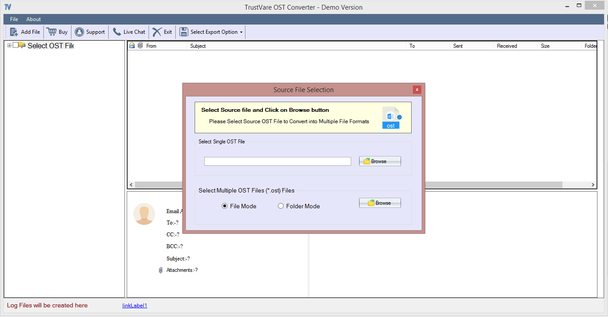Click the Select Export Option save icon
The image size is (608, 317).
[184, 32]
